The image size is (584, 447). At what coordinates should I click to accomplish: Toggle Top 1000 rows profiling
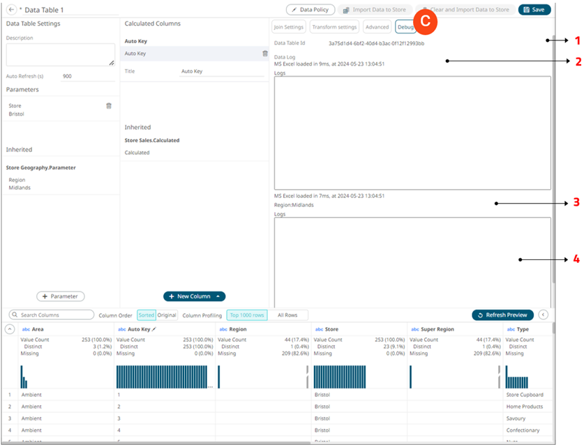pos(247,315)
